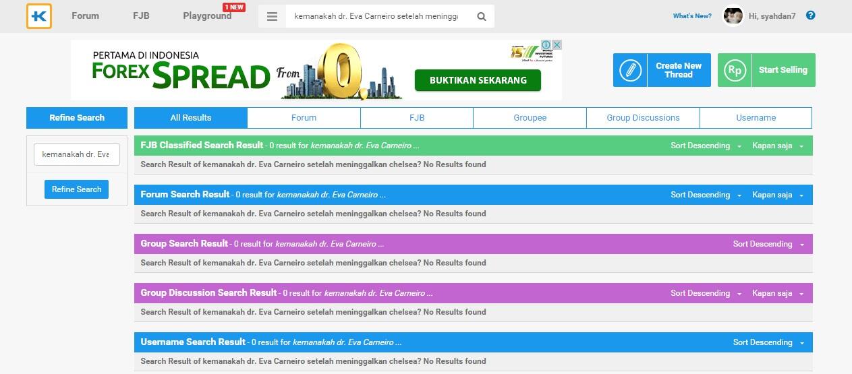This screenshot has height=374, width=852.
Task: Click the BUKTIKAN SEKARANG ad button
Action: 478,80
